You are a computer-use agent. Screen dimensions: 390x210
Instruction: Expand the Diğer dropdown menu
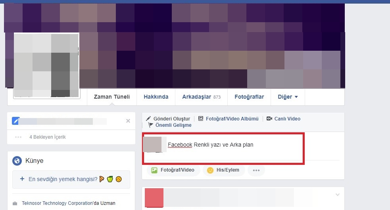[288, 97]
